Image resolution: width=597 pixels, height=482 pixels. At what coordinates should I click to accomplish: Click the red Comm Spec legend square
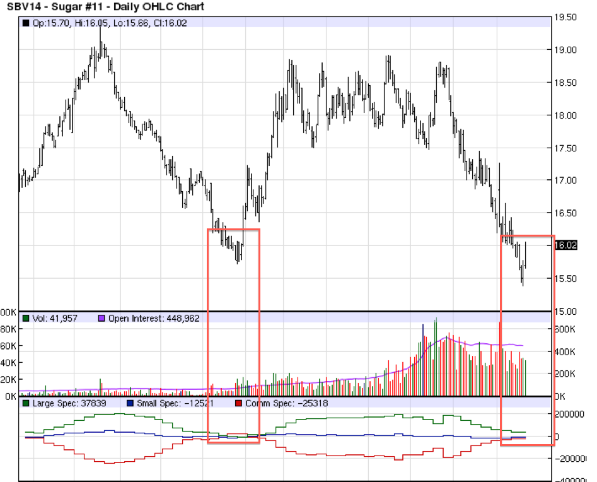coord(239,403)
